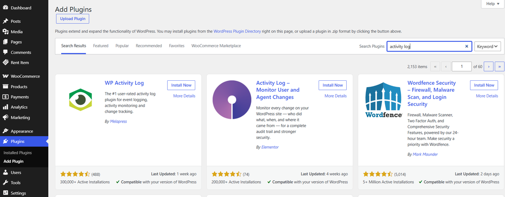Screen dimensions: 505x197
Task: Click the Users person icon
Action: [x=5, y=172]
